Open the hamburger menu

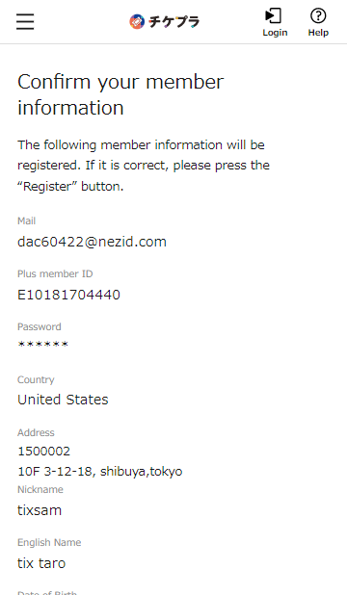click(x=25, y=21)
